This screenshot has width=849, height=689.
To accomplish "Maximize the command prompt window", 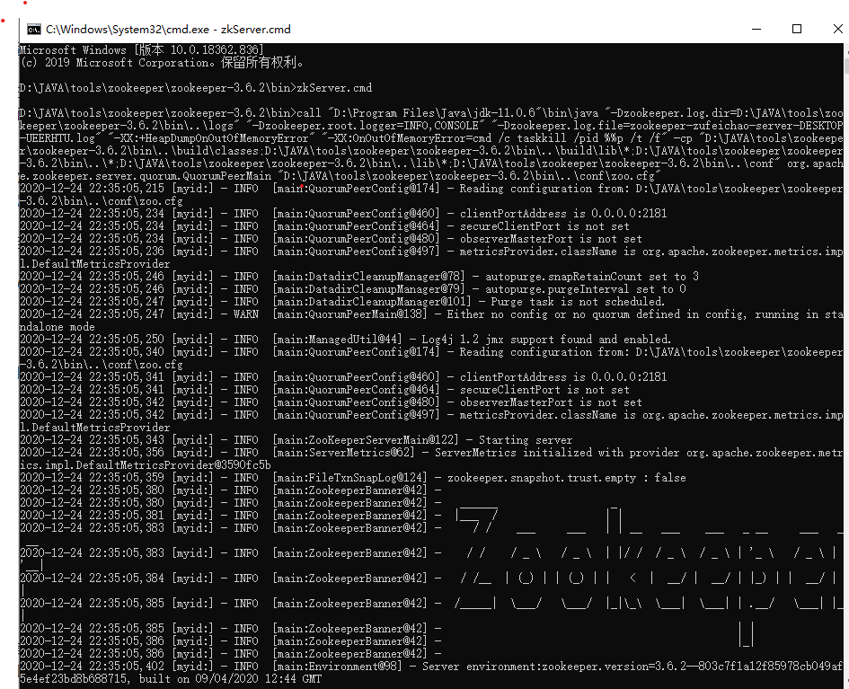I will tap(796, 29).
